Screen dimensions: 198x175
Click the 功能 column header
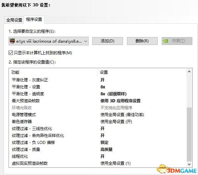pyautogui.click(x=53, y=72)
